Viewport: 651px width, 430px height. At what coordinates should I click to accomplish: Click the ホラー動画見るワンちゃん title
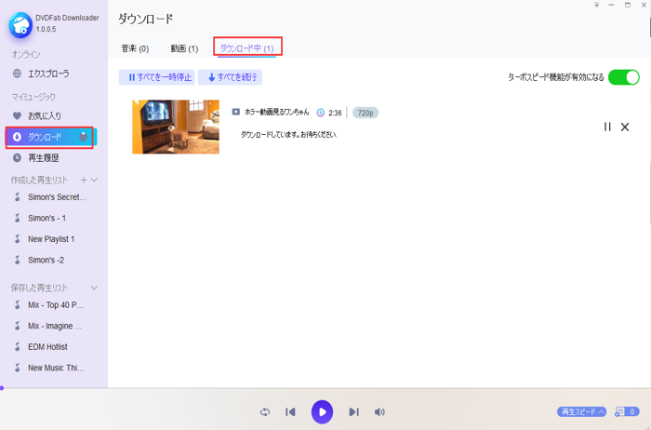(277, 112)
